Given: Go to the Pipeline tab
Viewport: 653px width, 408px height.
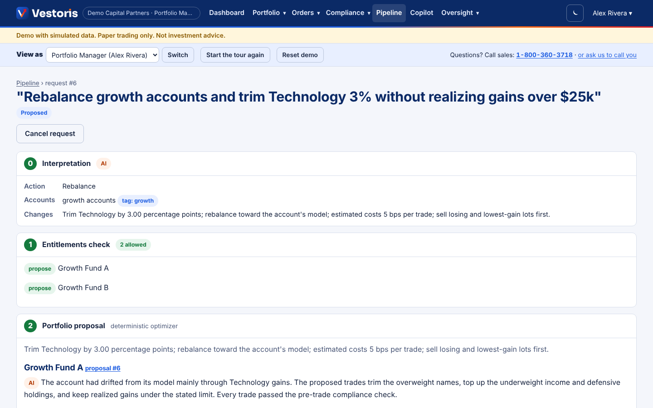Looking at the screenshot, I should pos(389,13).
